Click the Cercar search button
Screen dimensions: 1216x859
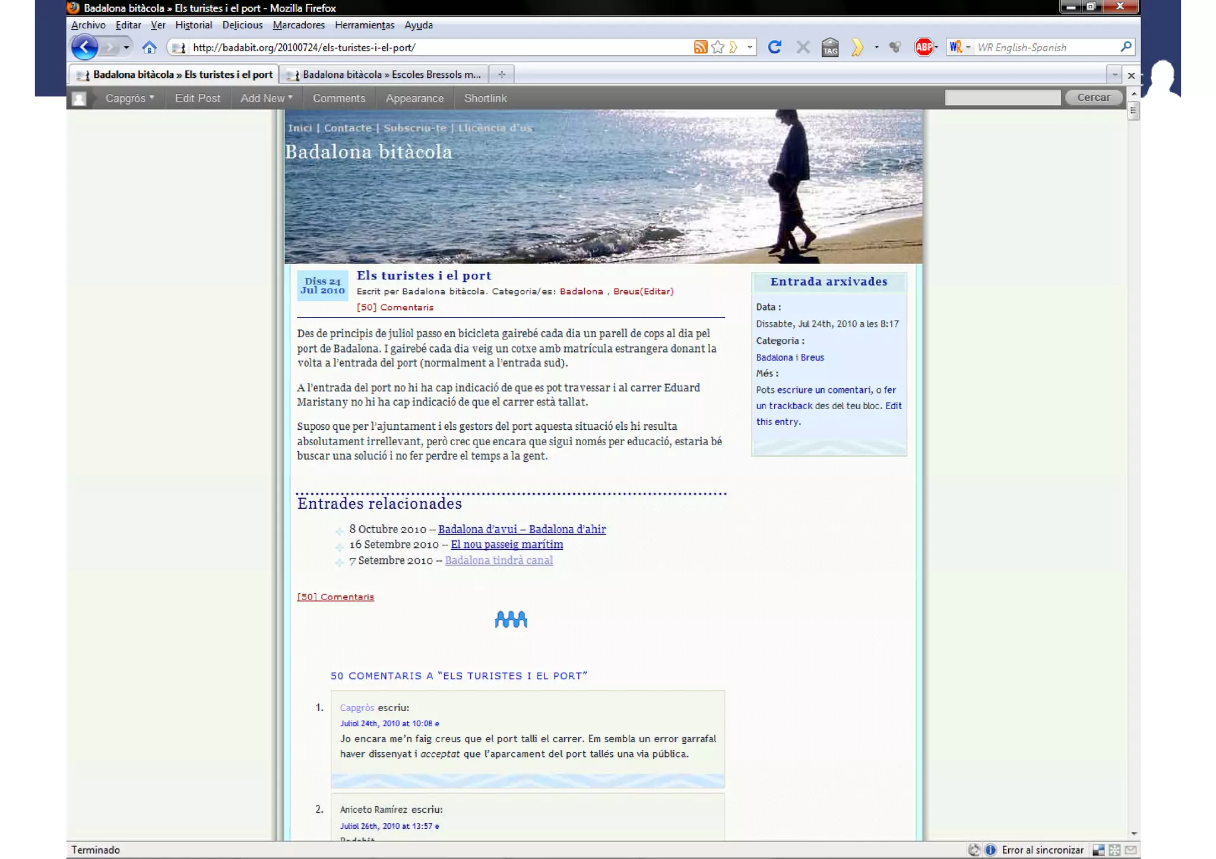(1093, 98)
